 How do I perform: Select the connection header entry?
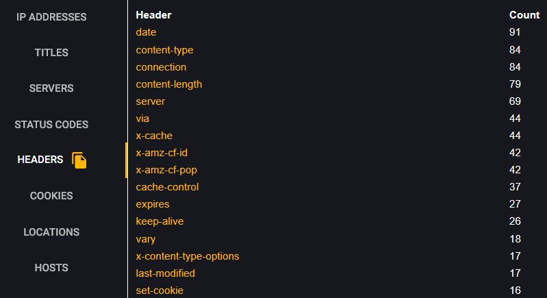(x=161, y=67)
